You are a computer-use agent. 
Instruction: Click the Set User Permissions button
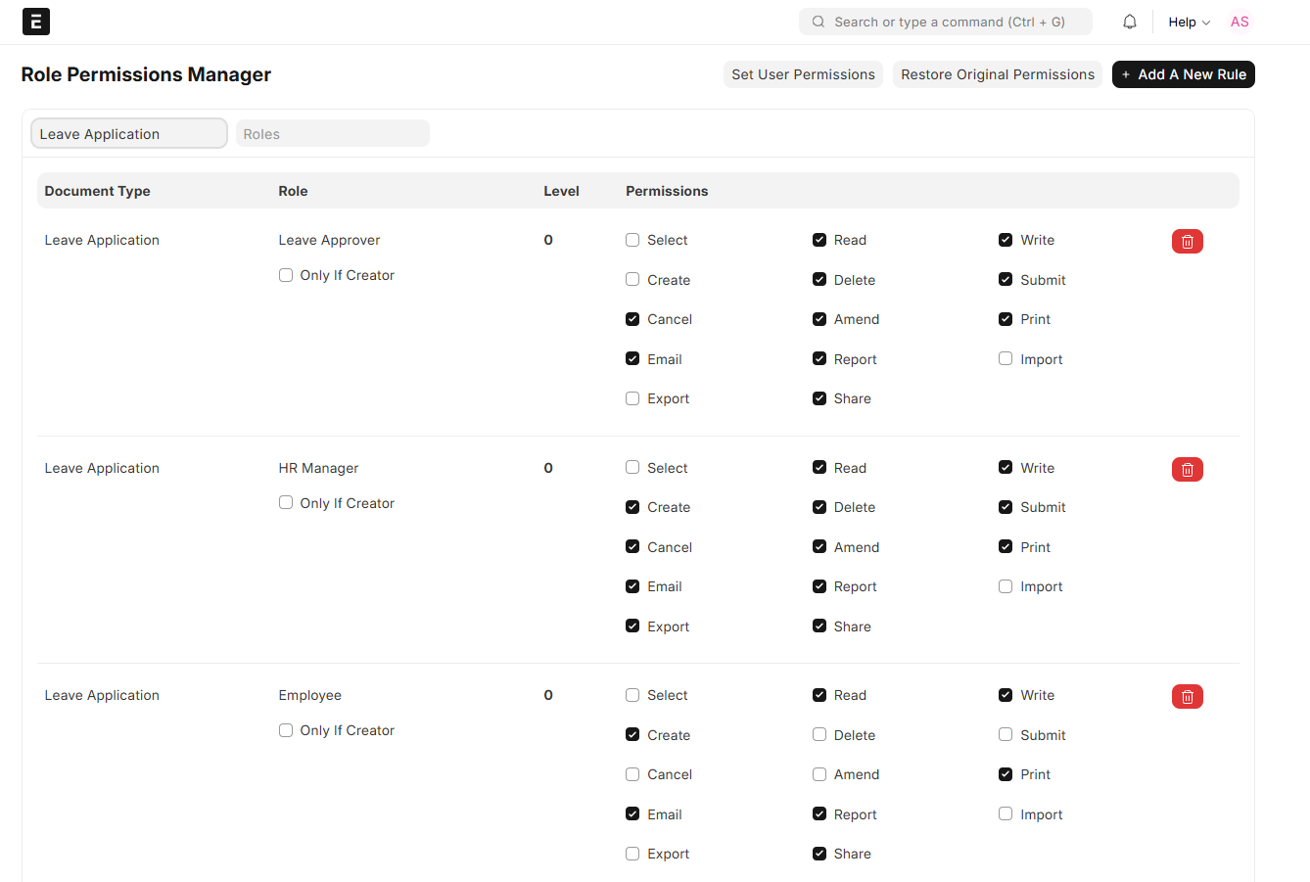click(803, 74)
